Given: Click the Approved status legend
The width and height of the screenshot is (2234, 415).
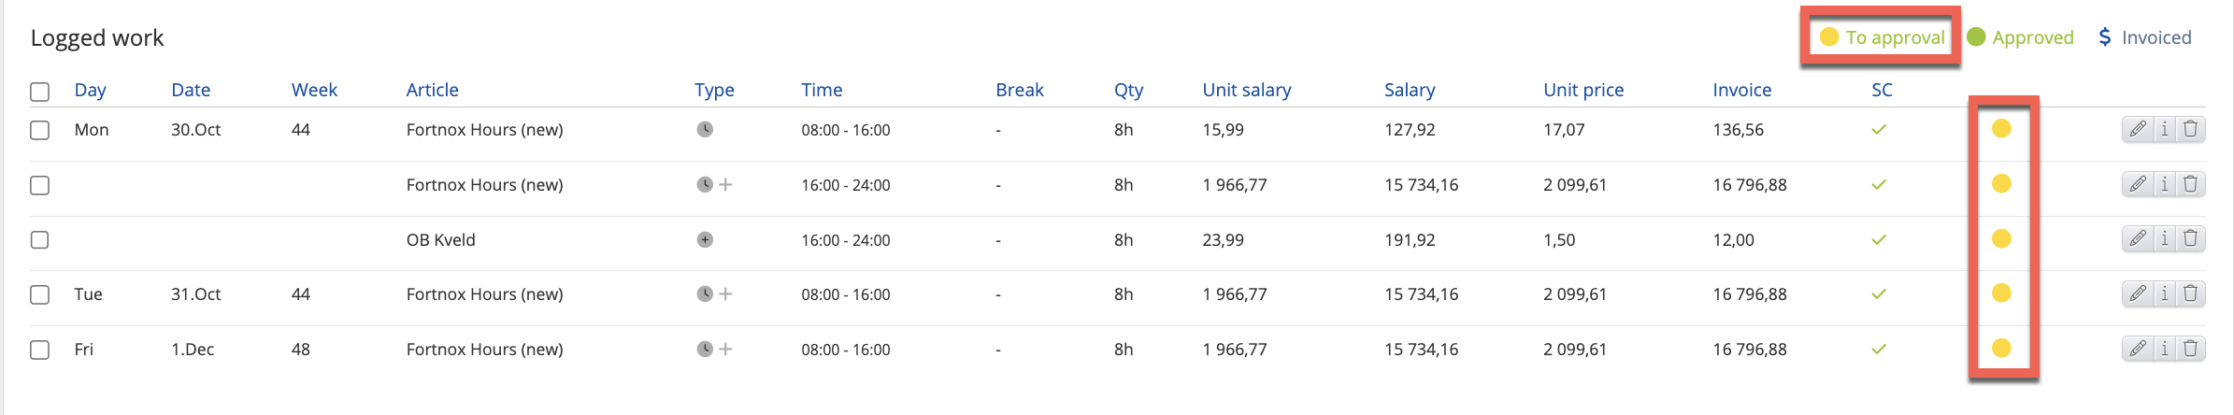Looking at the screenshot, I should [2021, 37].
